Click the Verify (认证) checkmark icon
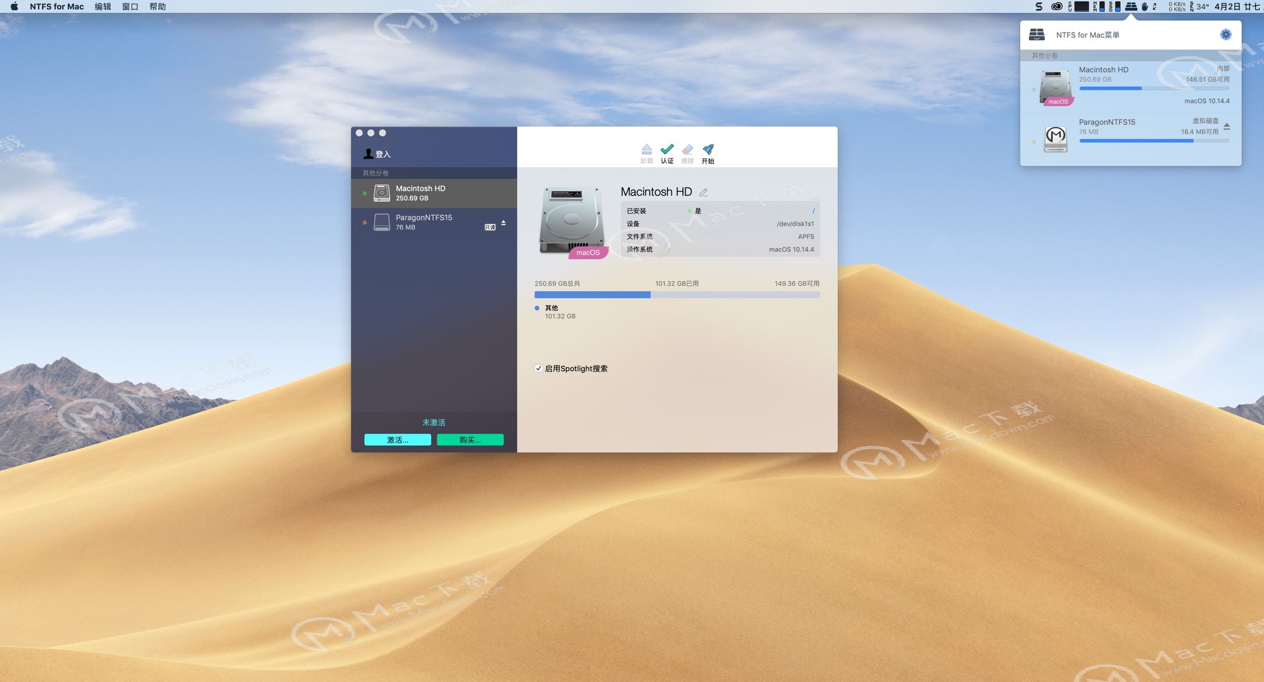Image resolution: width=1264 pixels, height=682 pixels. pos(667,150)
